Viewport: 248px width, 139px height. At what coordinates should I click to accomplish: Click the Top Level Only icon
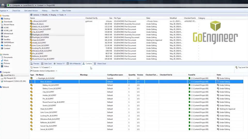pos(236,67)
